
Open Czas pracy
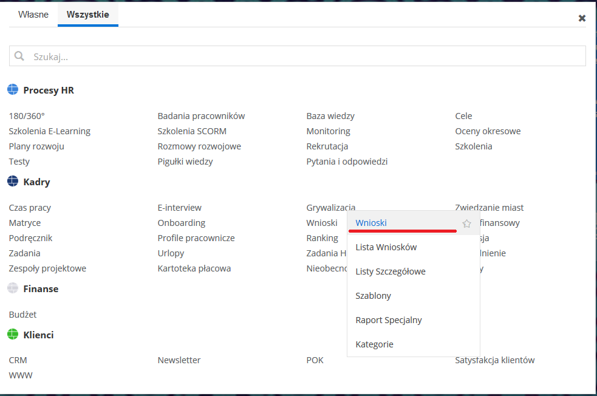(30, 208)
